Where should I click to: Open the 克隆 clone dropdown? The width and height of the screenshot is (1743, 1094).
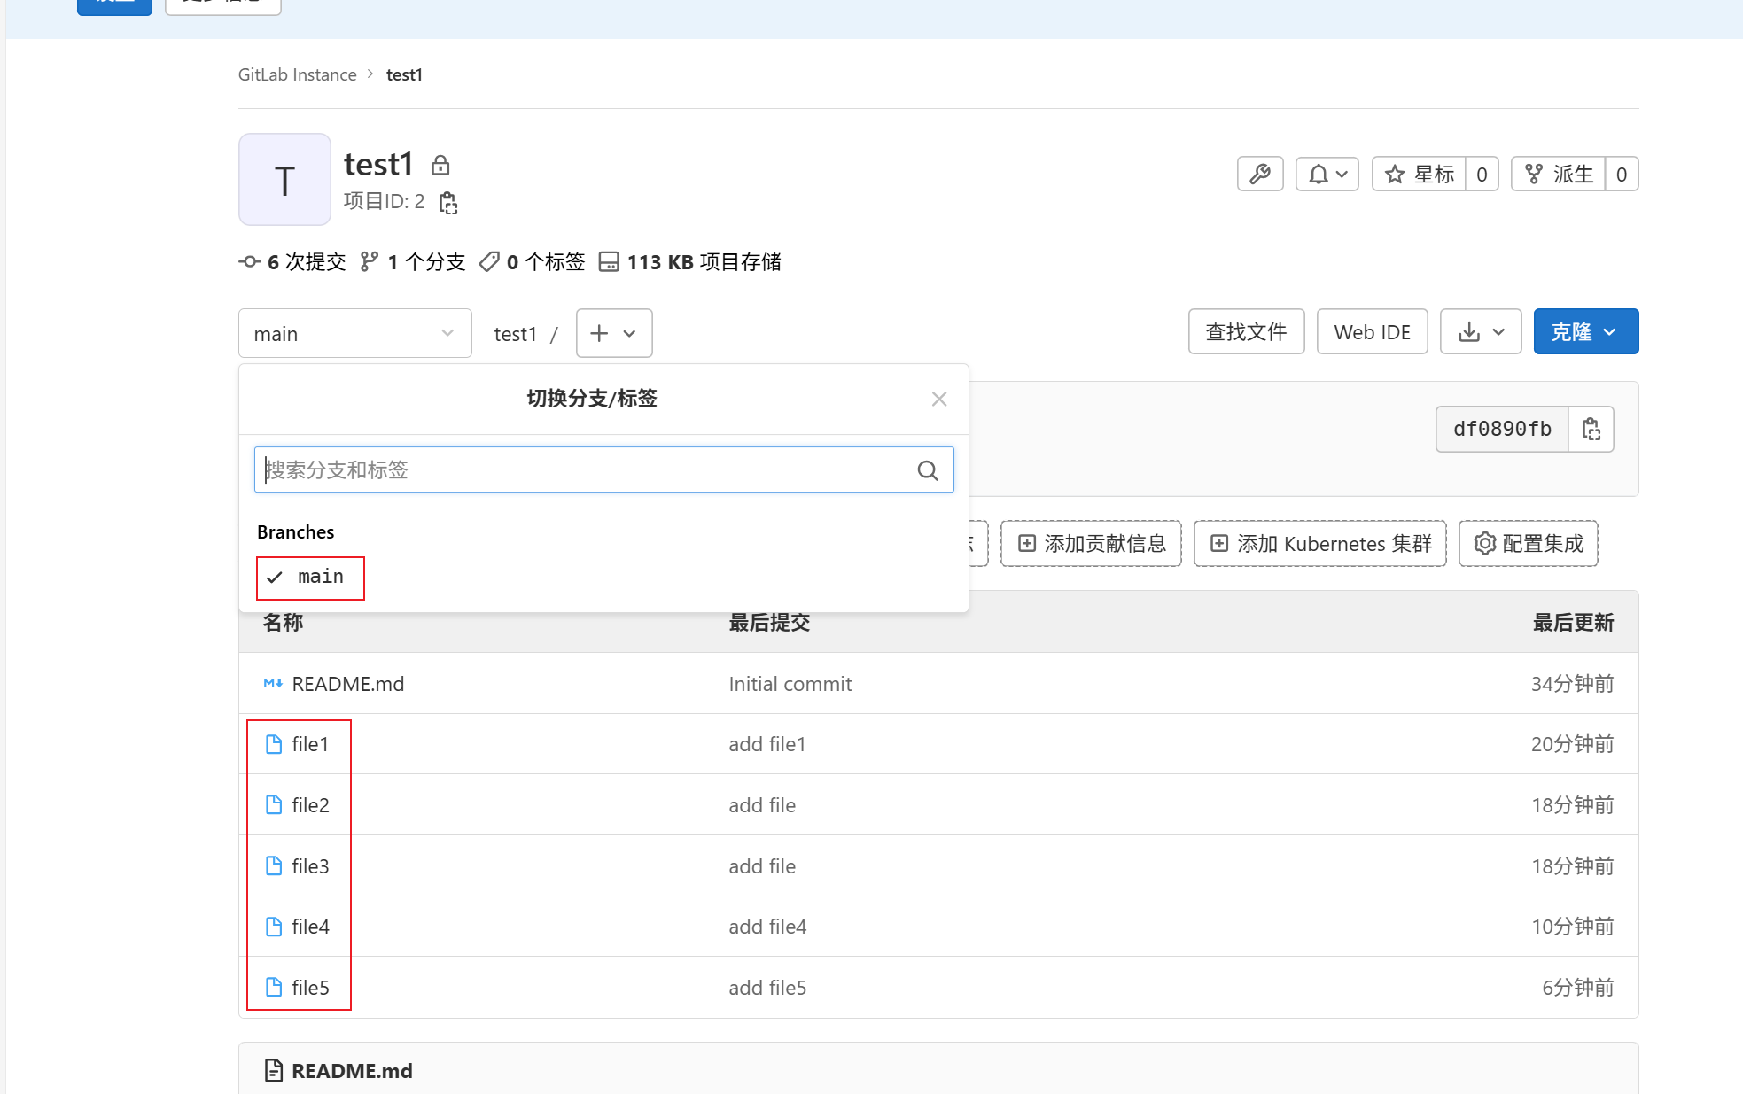click(x=1584, y=332)
